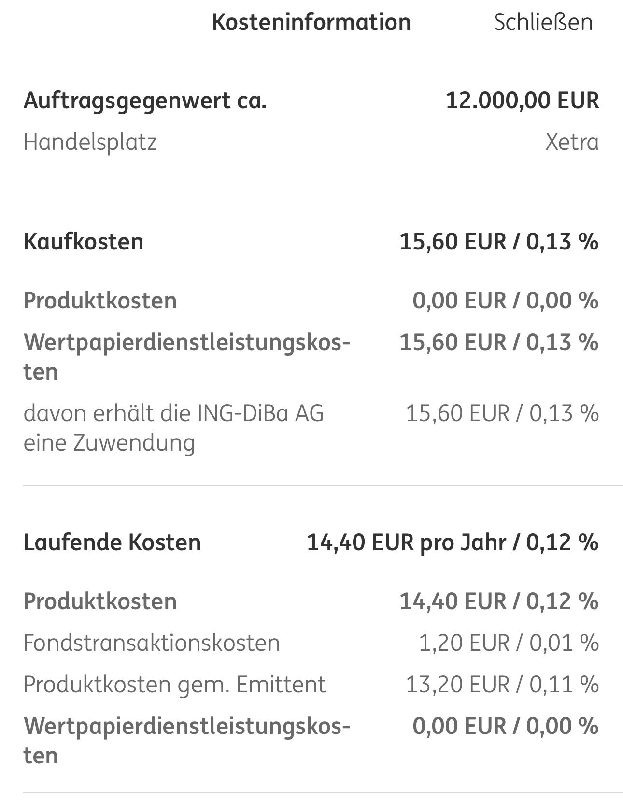623x805 pixels.
Task: Click the 14,40 EUR pro Jahr value
Action: click(453, 542)
